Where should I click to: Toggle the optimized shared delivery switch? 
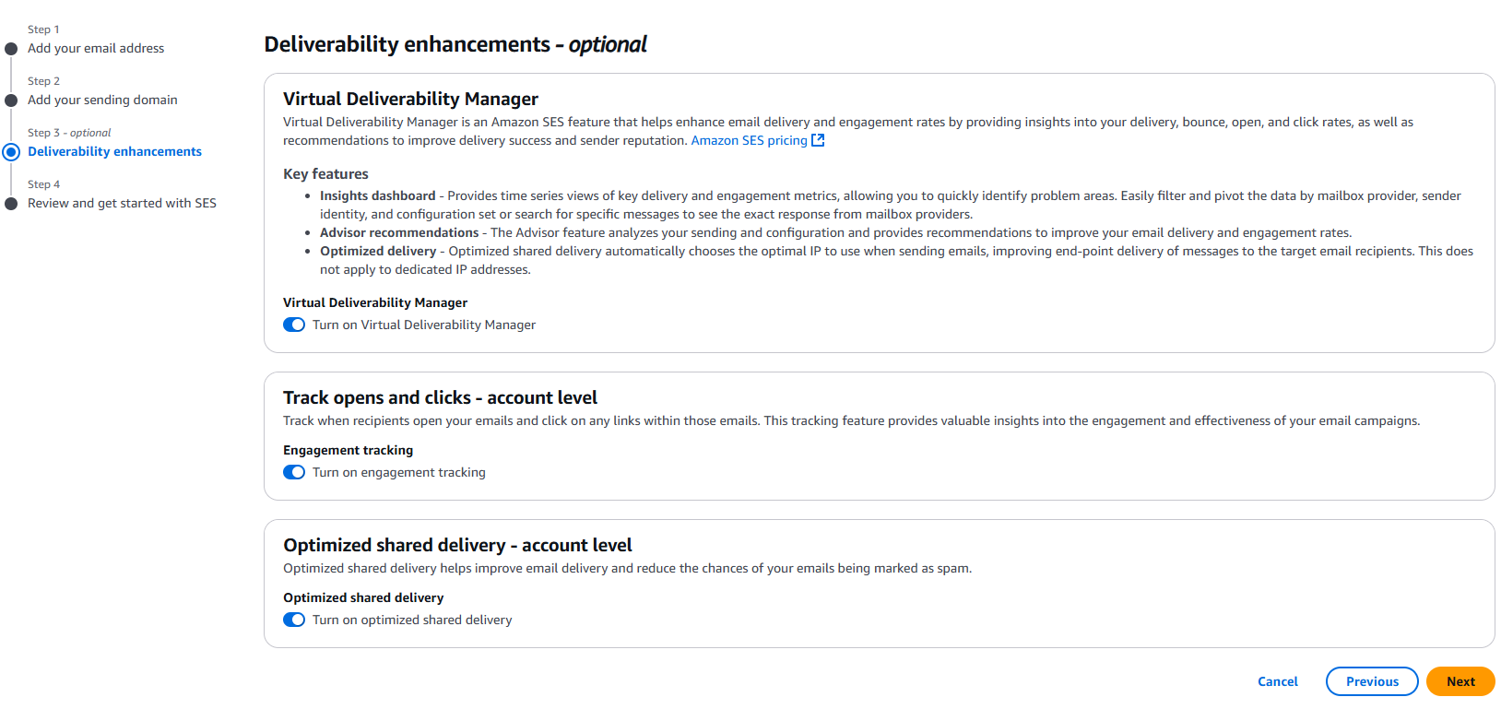(294, 620)
